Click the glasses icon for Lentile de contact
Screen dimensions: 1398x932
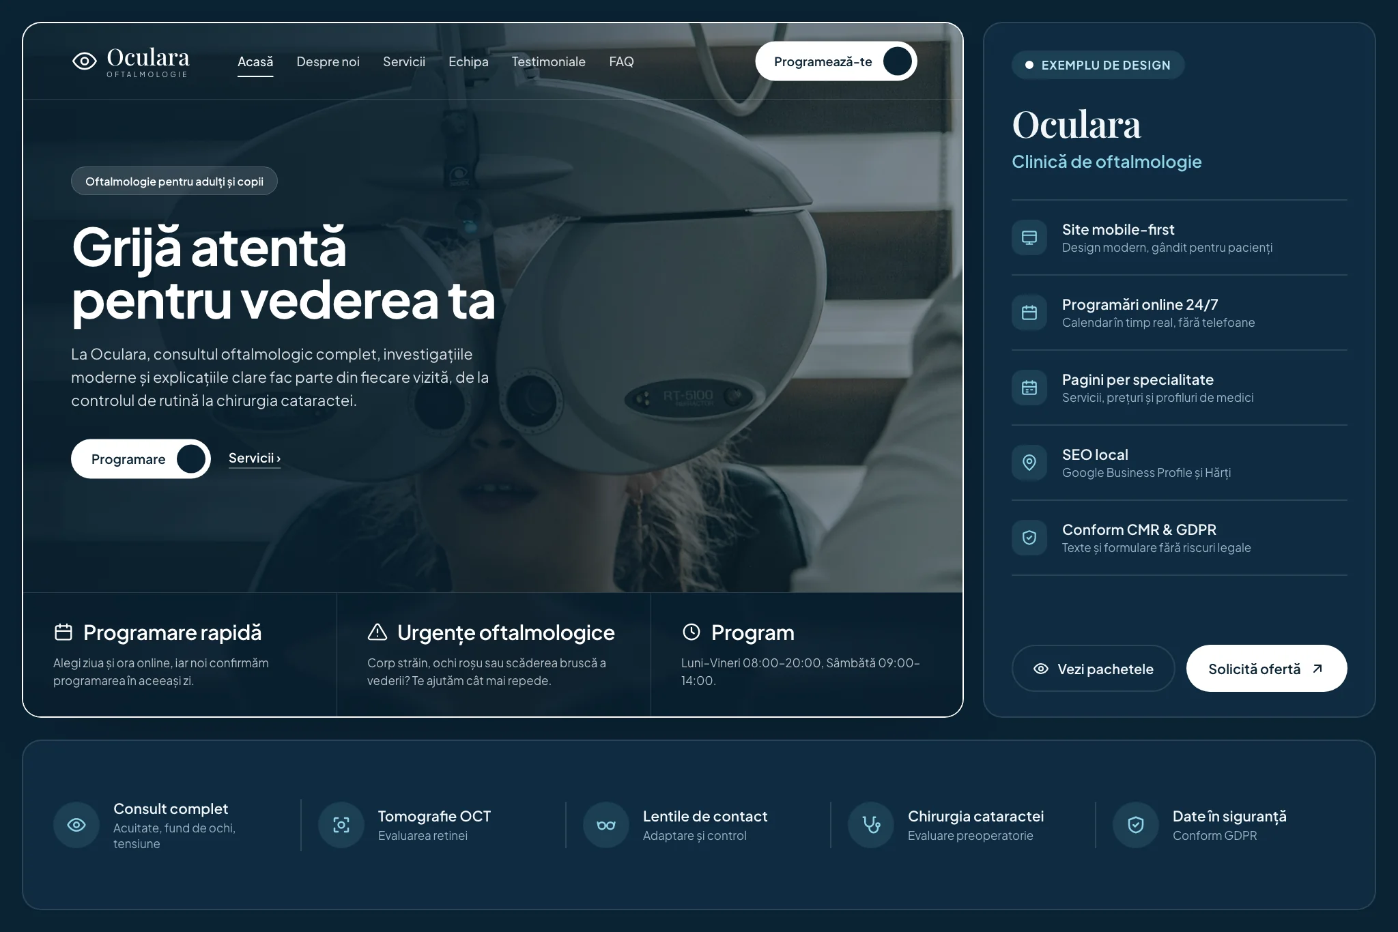click(x=606, y=825)
